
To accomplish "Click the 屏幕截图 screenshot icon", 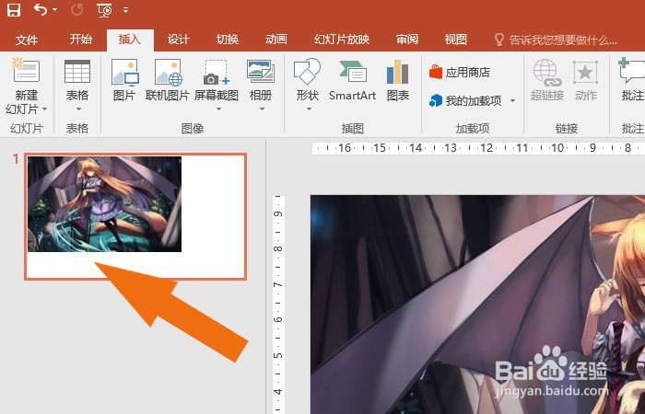I will pos(217,73).
